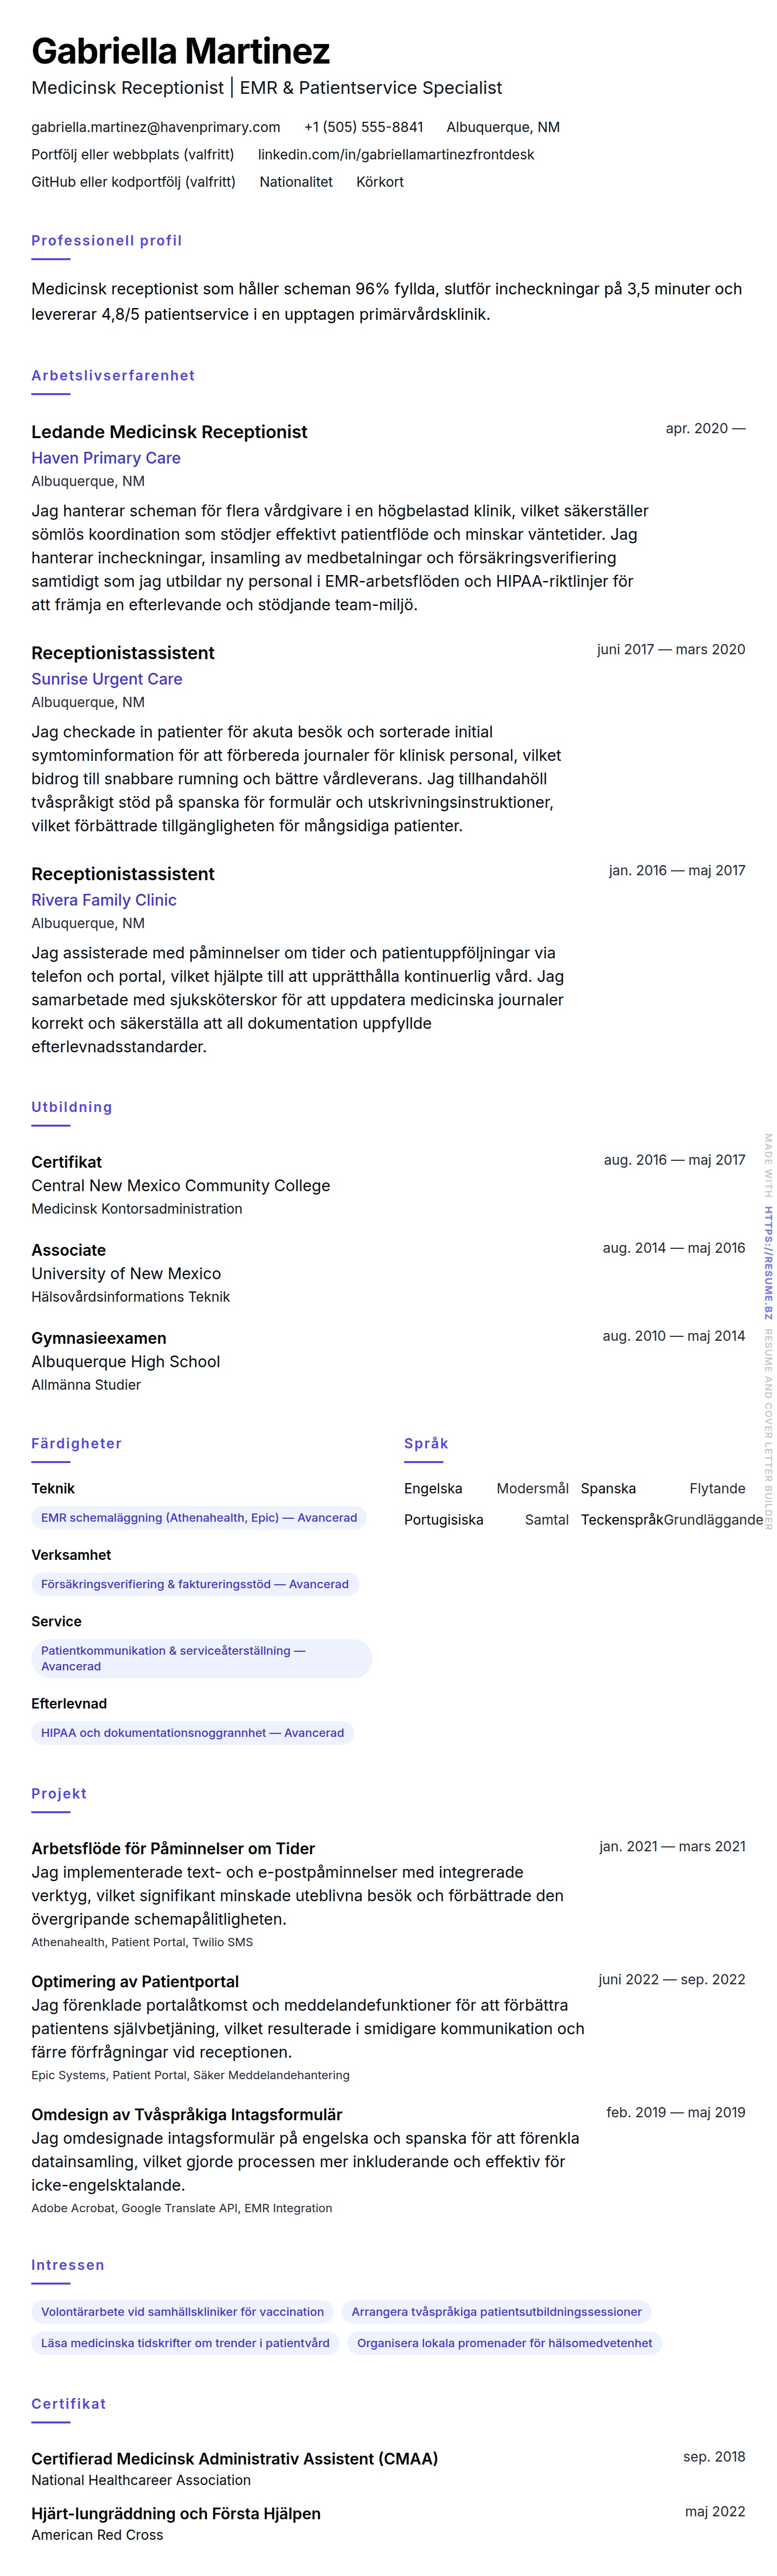Select the EMR schemaläggning skill tag
Image resolution: width=777 pixels, height=2576 pixels.
click(x=198, y=1518)
